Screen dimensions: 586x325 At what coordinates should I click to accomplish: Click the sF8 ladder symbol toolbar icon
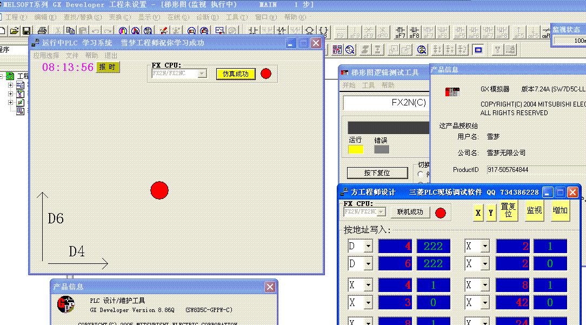point(414,32)
